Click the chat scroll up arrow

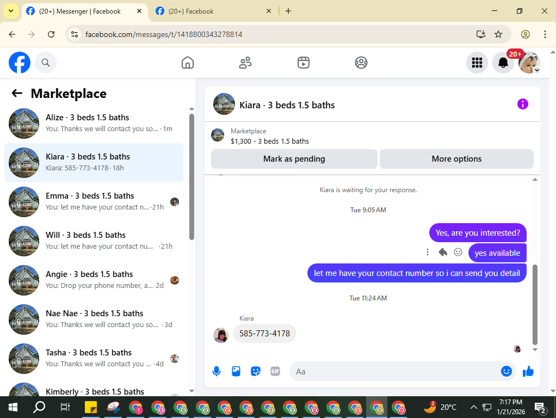tap(535, 180)
